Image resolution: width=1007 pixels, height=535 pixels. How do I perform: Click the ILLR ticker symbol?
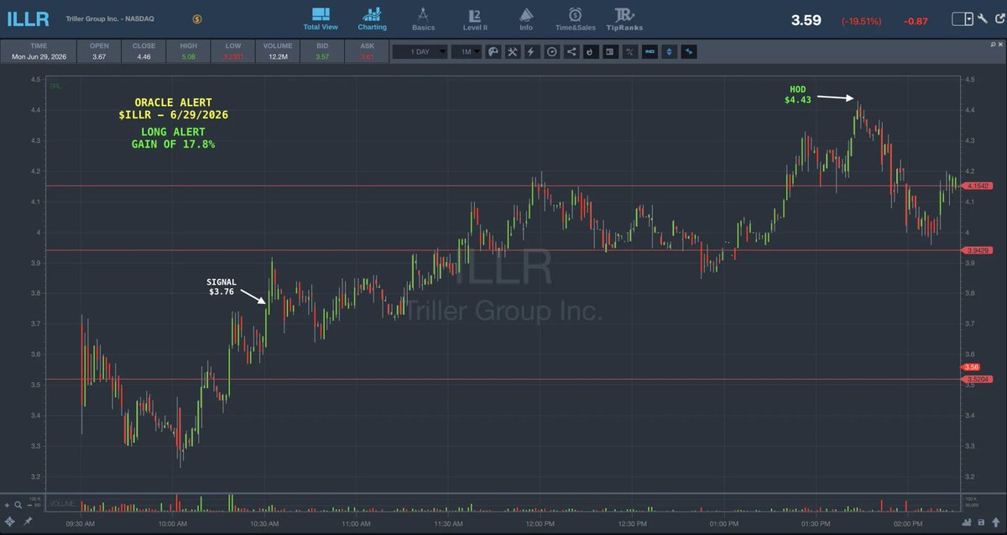pos(28,18)
